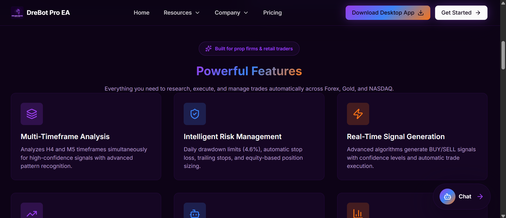Open the Chat widget
Screen dimensions: 506x218
coord(465,197)
